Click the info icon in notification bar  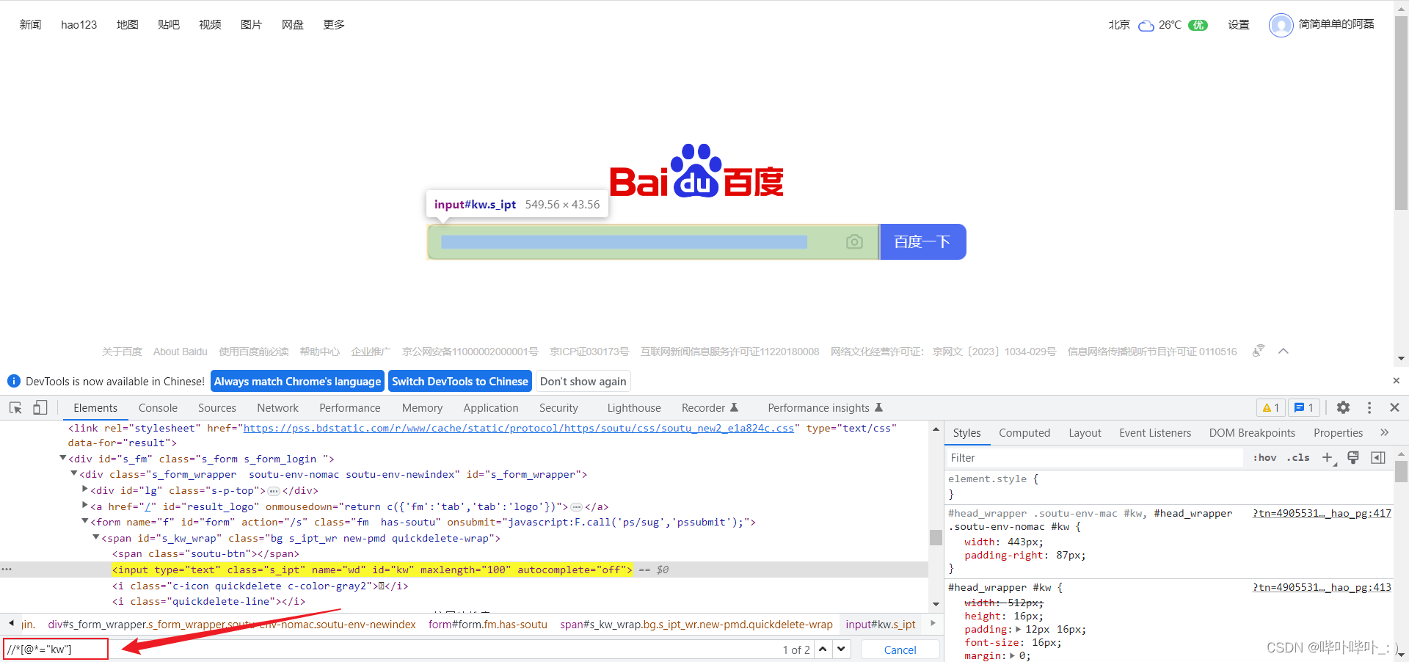coord(13,381)
